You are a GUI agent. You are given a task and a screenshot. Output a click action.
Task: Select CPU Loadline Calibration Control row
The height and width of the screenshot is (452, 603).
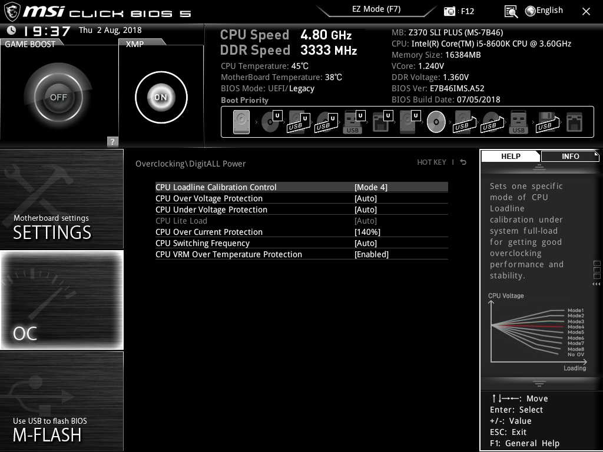301,187
